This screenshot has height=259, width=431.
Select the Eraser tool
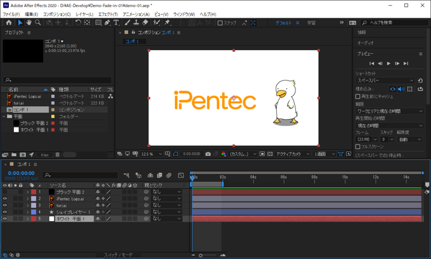(x=145, y=23)
